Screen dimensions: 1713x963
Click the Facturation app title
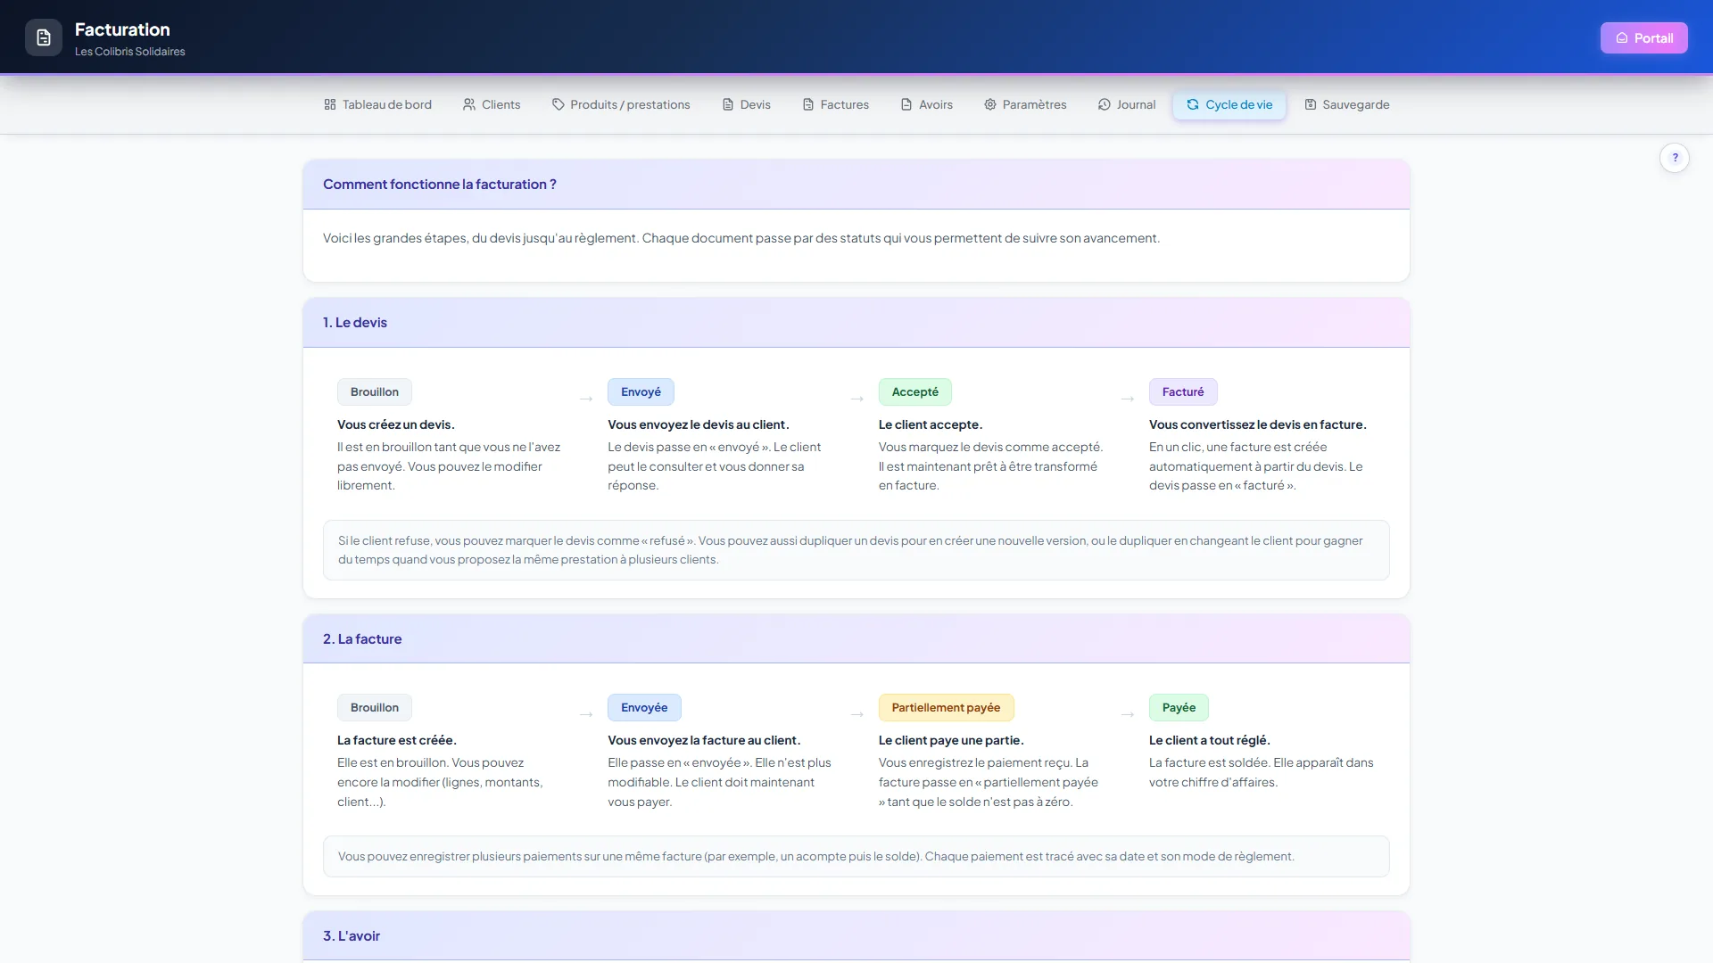pyautogui.click(x=122, y=29)
